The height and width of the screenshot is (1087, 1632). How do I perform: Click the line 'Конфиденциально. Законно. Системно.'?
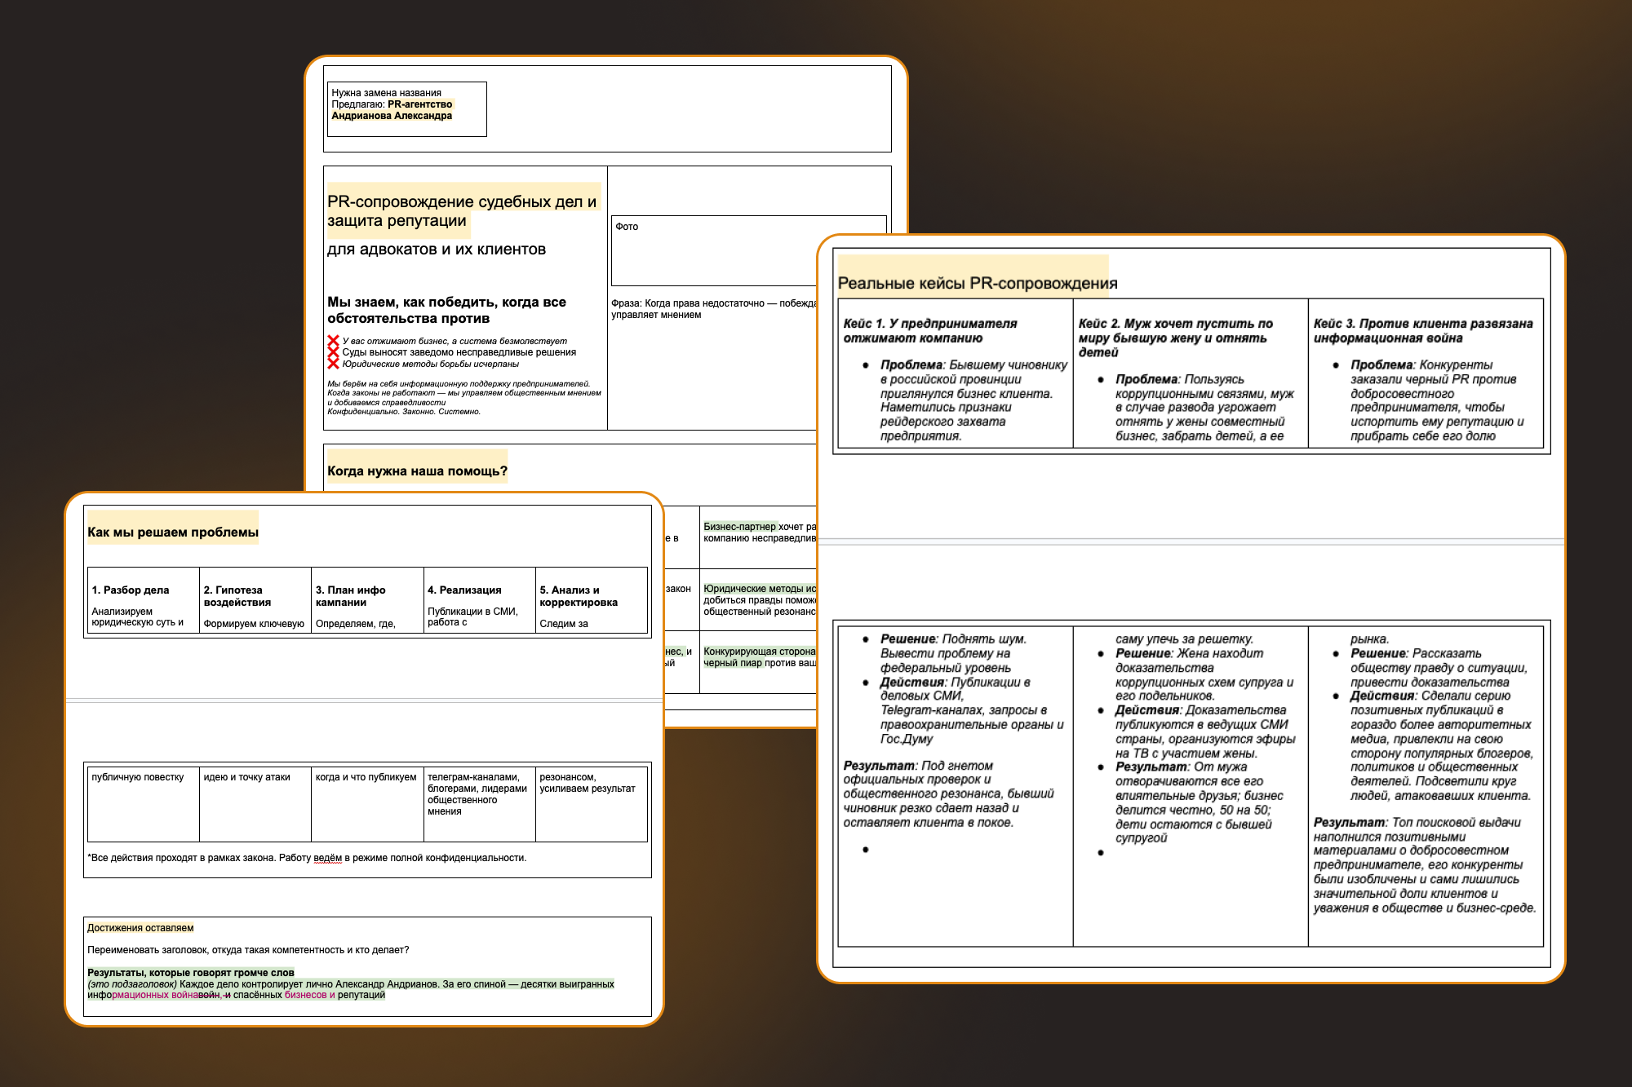point(404,412)
